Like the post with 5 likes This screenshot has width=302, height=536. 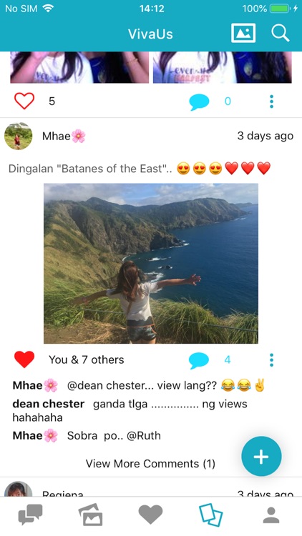click(x=24, y=101)
